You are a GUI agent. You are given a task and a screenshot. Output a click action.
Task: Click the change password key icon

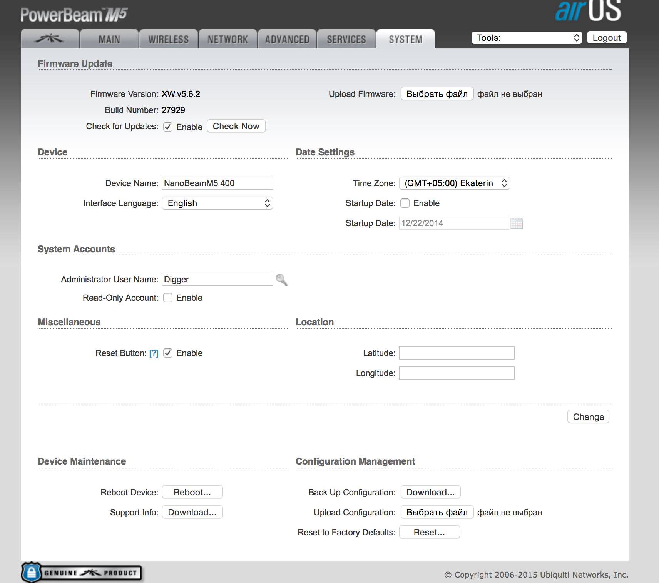[282, 280]
